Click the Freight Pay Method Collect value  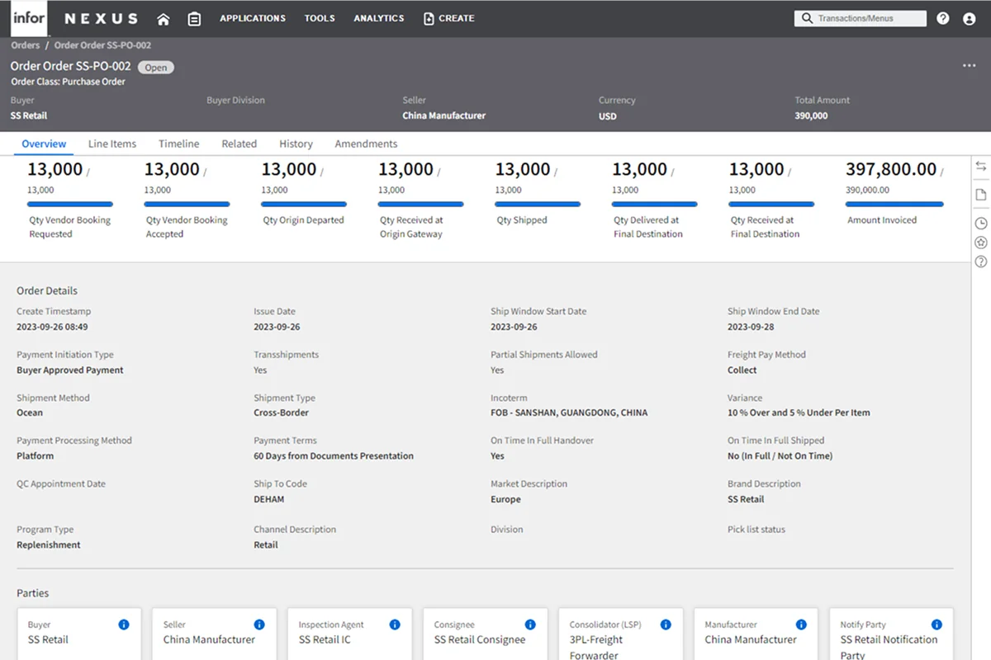742,370
